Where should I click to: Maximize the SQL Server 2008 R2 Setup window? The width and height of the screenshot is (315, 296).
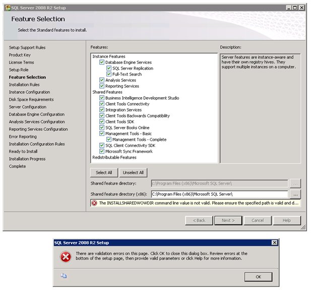[295, 8]
